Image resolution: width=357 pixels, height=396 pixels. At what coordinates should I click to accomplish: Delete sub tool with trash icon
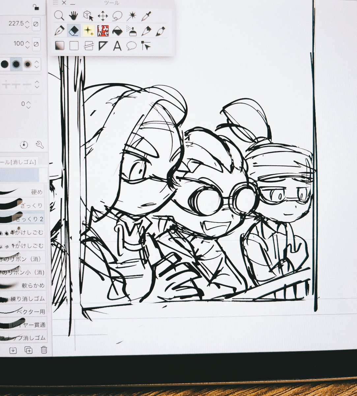(44, 350)
